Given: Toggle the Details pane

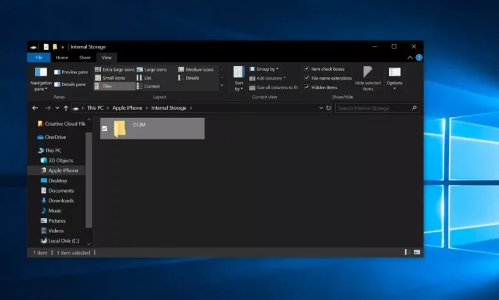Looking at the screenshot, I should (x=70, y=84).
